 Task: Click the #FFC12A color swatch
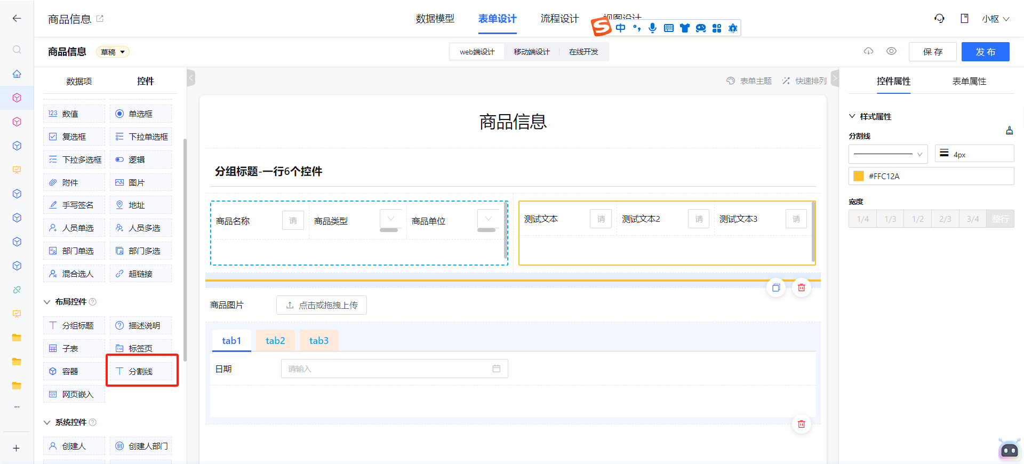coord(859,176)
